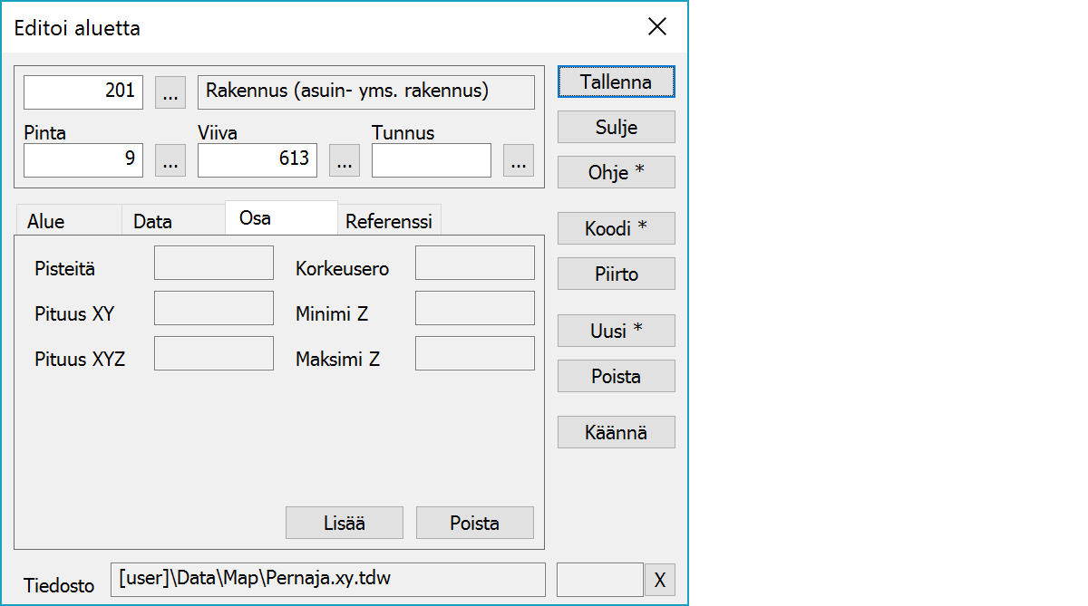Click Poista button below Uusi

(x=616, y=376)
